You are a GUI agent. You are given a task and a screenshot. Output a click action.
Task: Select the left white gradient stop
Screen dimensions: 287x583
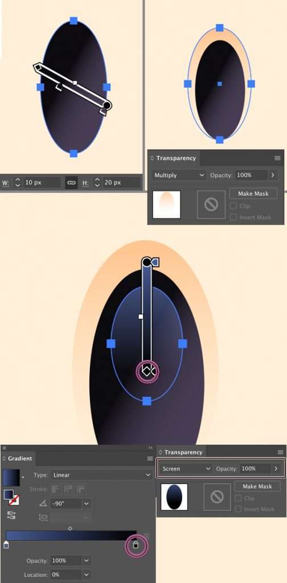[6, 545]
